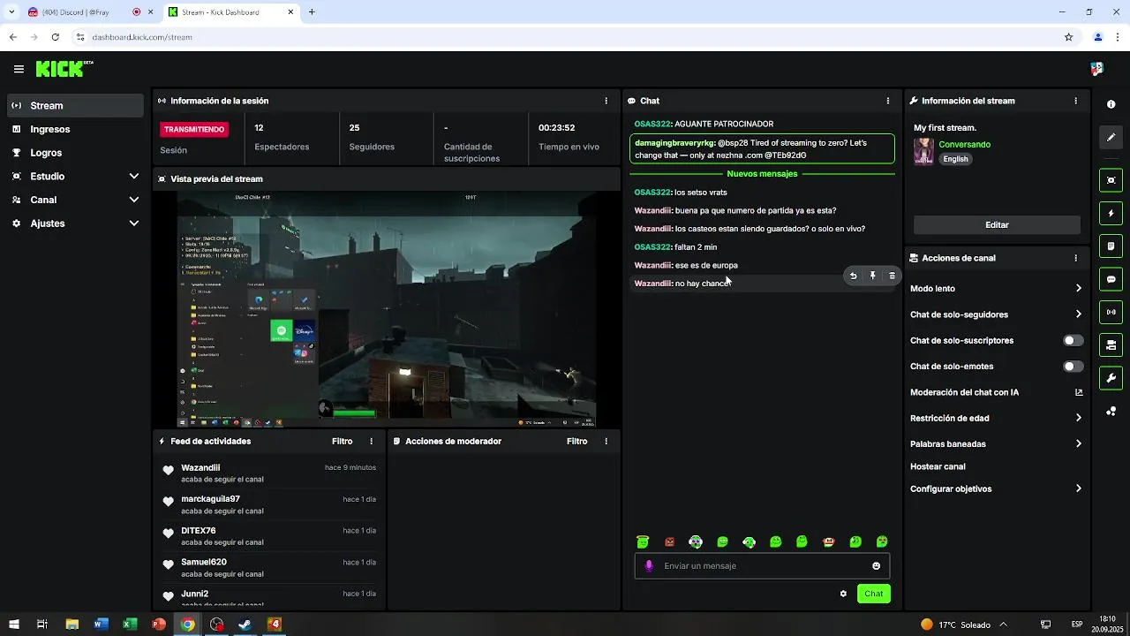This screenshot has height=636, width=1130.
Task: Open Acciones de canal three-dot menu
Action: point(1075,258)
